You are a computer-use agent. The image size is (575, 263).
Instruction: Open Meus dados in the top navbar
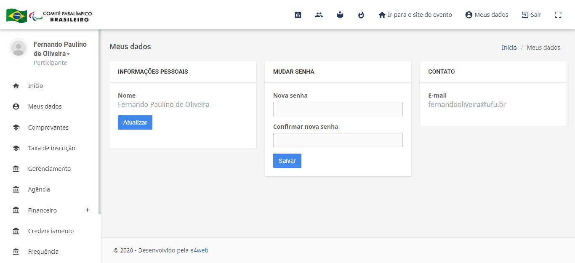(487, 15)
